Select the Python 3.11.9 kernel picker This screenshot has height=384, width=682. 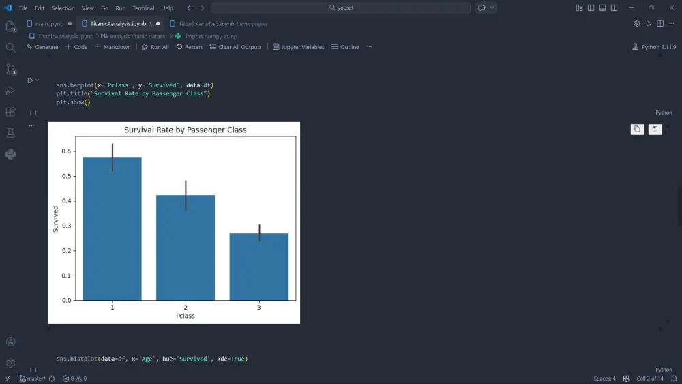coord(654,47)
